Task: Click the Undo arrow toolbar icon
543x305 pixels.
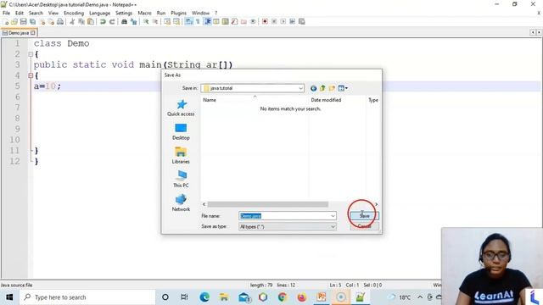Action: tap(103, 21)
